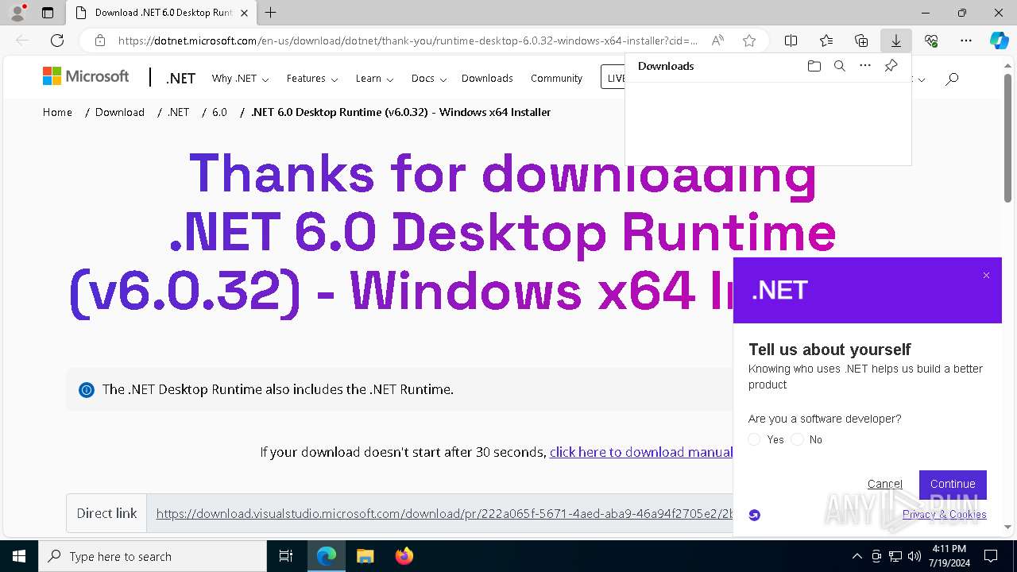
Task: Open Microsoft Edge from the taskbar
Action: 327,556
